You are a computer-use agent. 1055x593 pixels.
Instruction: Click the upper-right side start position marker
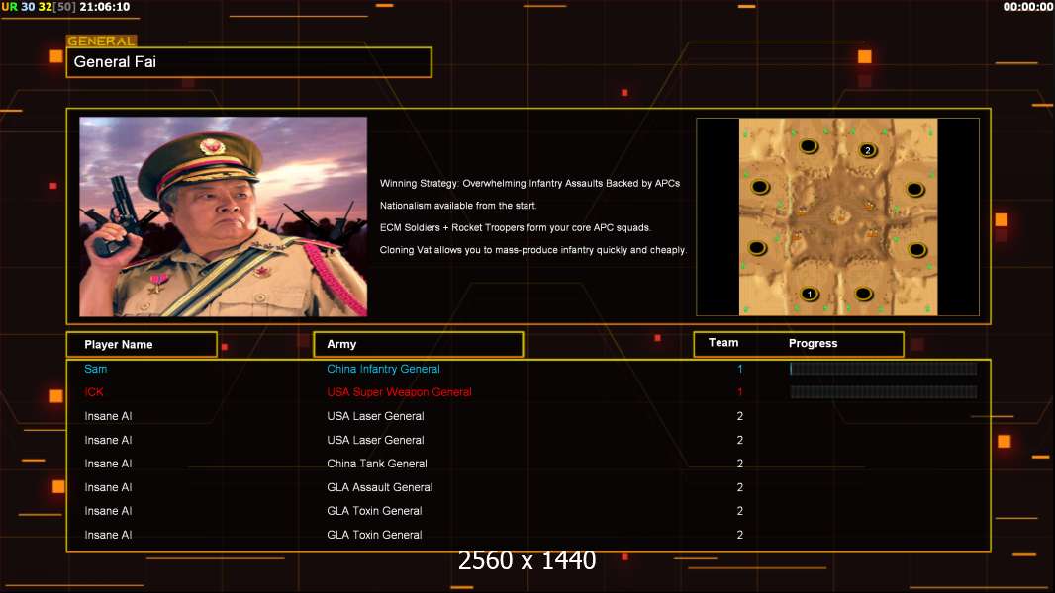(916, 187)
